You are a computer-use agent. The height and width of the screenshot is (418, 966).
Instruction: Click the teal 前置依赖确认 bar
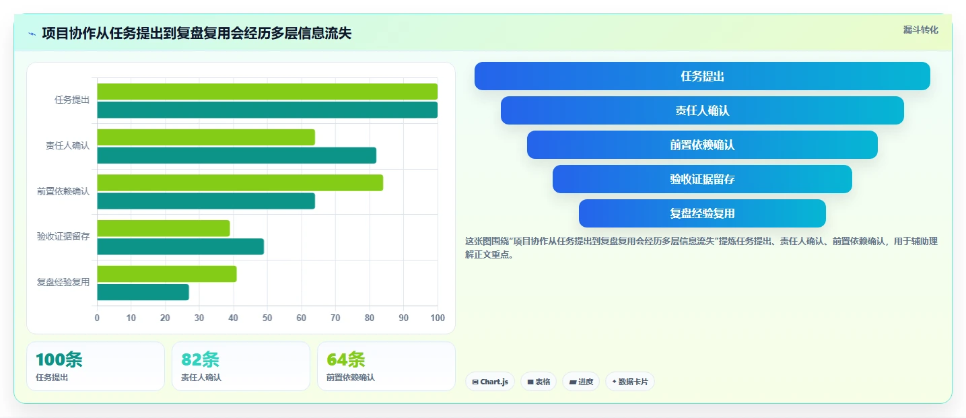(206, 201)
